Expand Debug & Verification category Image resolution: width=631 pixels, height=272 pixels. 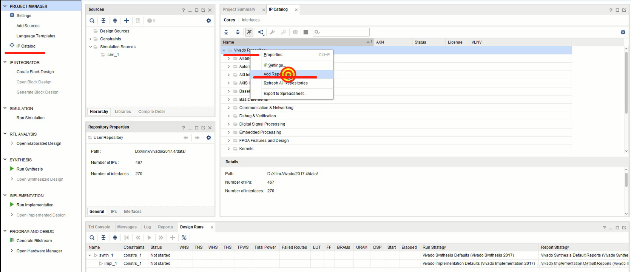point(228,116)
